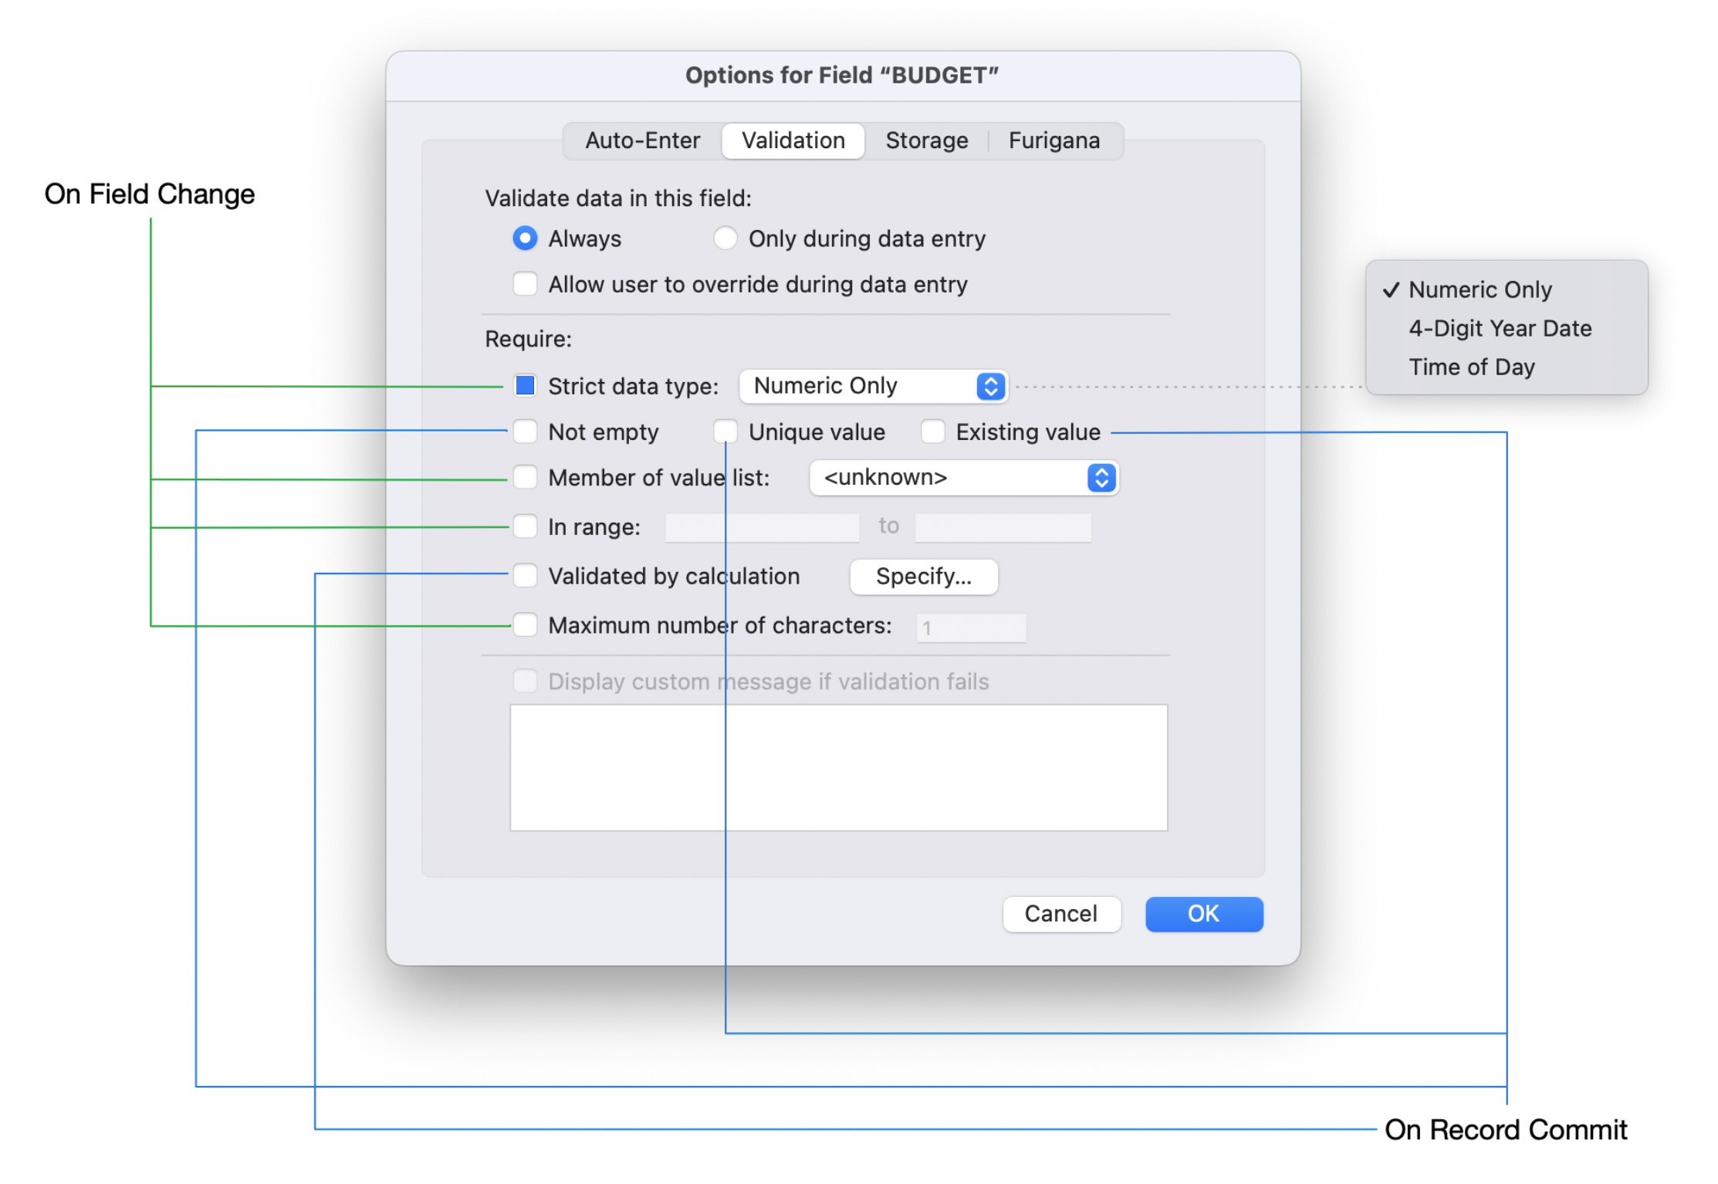The image size is (1718, 1184).
Task: Enable 'Member of value list' validation
Action: point(525,477)
